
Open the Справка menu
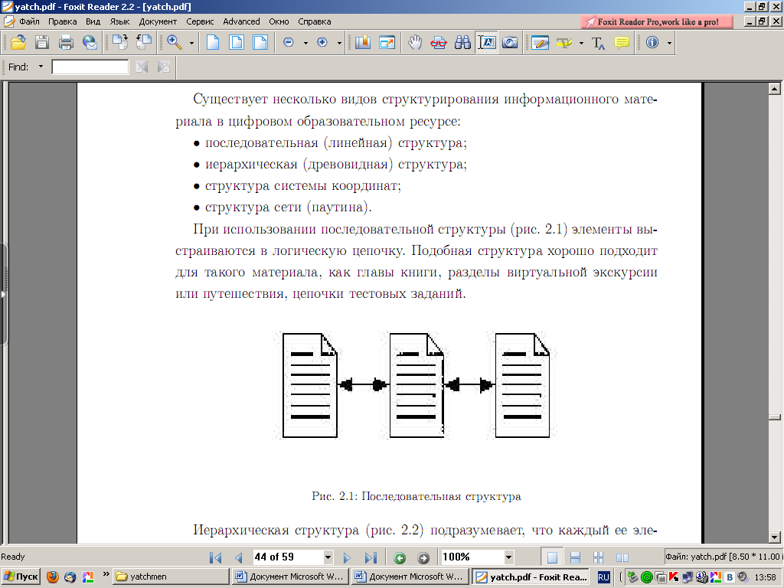[315, 21]
